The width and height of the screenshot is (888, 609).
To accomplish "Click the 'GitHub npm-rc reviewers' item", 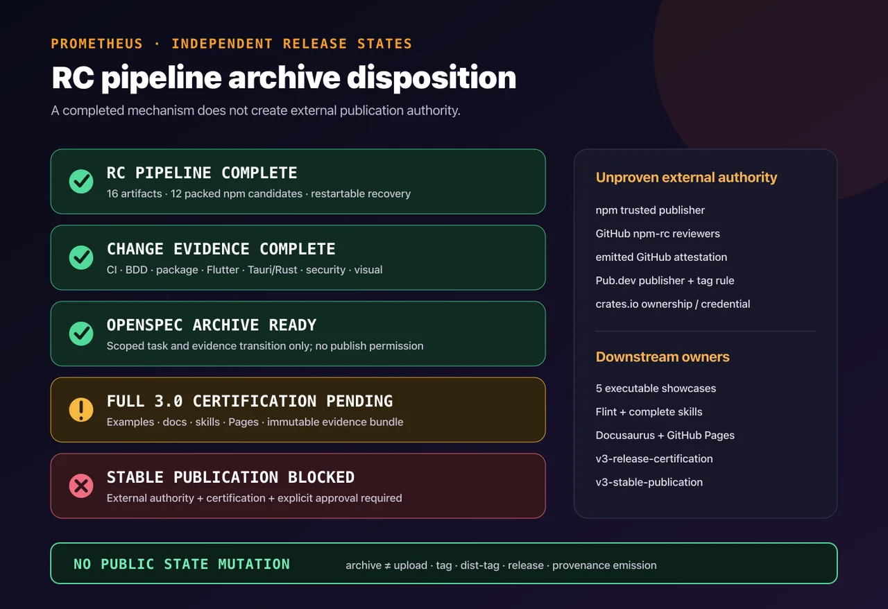I will coord(658,234).
